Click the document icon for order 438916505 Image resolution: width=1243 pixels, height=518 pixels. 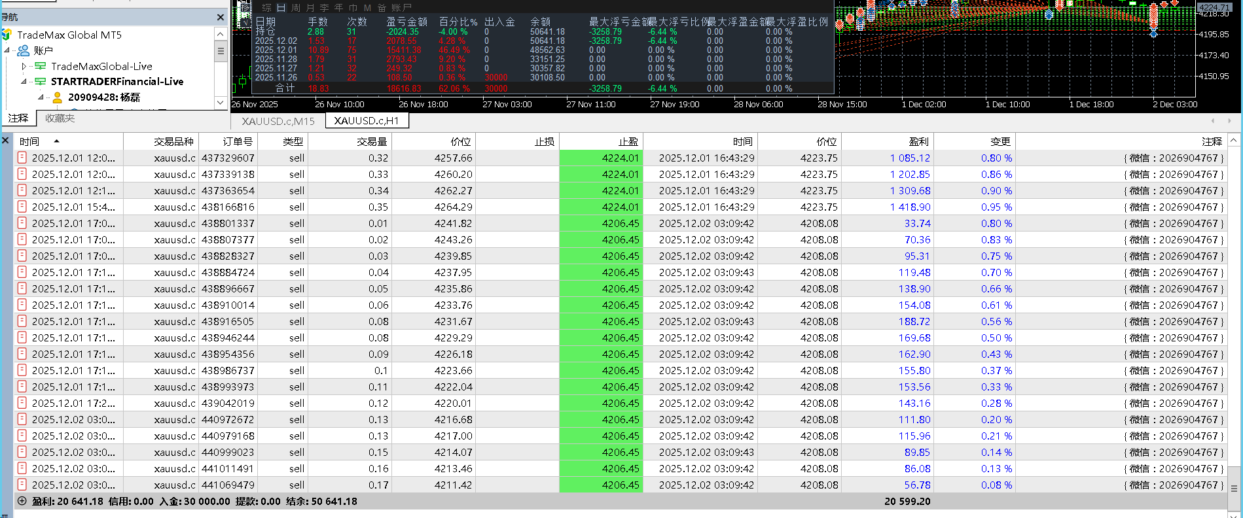(22, 321)
